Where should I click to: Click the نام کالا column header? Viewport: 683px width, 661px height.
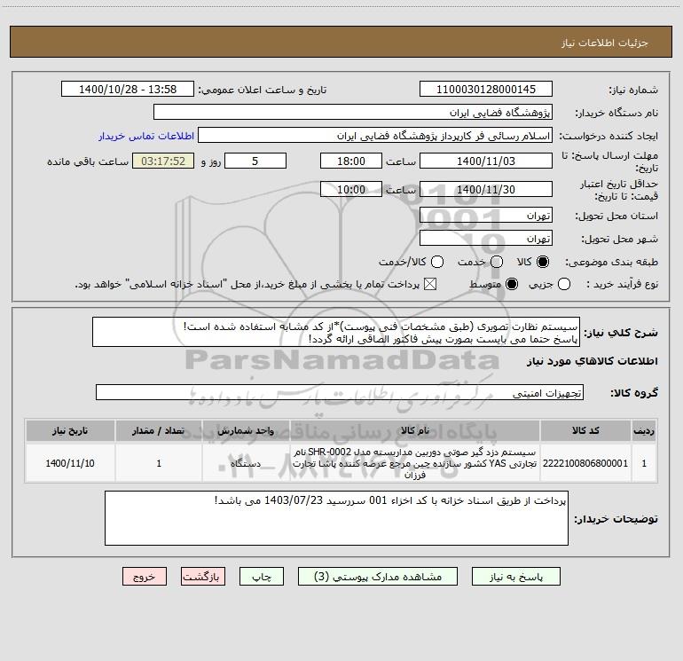click(x=415, y=430)
